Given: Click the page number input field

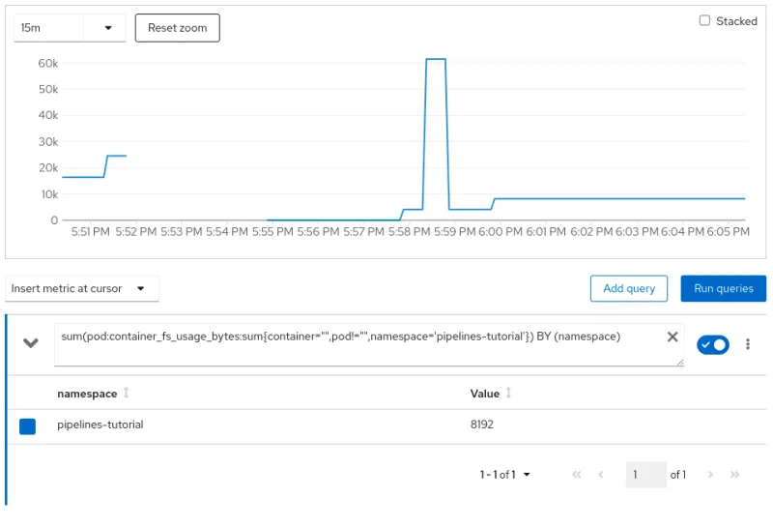Looking at the screenshot, I should point(645,475).
